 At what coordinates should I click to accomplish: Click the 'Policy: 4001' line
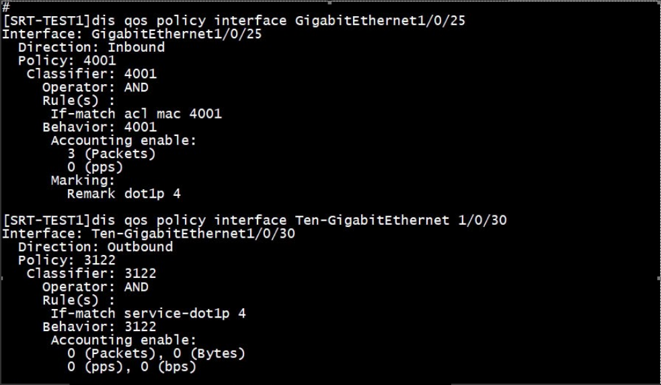click(67, 61)
